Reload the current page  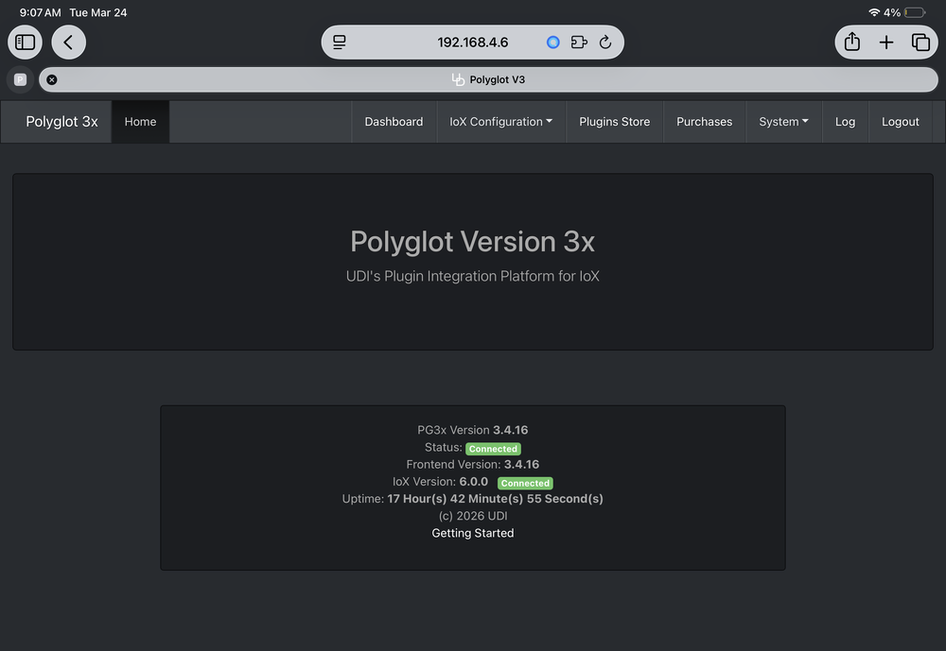pos(605,43)
